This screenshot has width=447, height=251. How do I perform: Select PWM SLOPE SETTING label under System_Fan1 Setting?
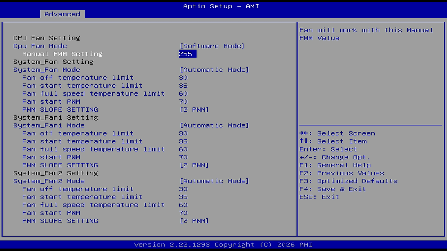(x=60, y=165)
